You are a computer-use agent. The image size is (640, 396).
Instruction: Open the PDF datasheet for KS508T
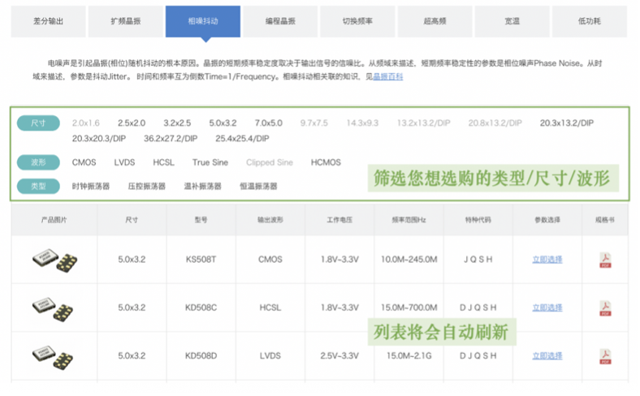(604, 260)
